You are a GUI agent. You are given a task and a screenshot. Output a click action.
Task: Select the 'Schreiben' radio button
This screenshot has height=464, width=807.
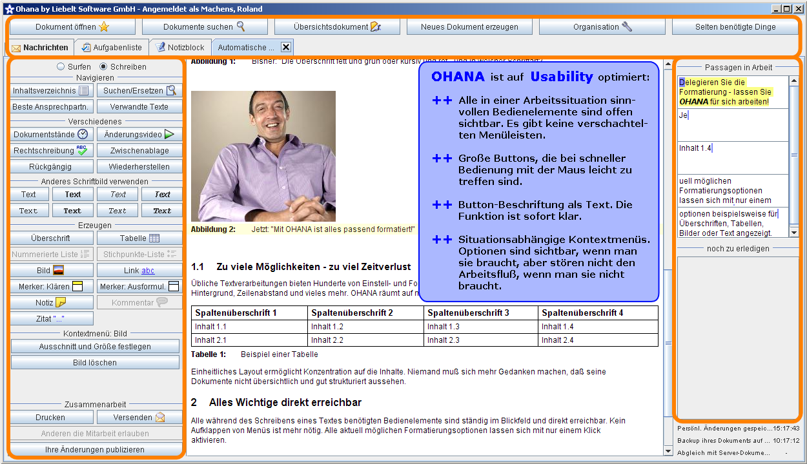(103, 66)
